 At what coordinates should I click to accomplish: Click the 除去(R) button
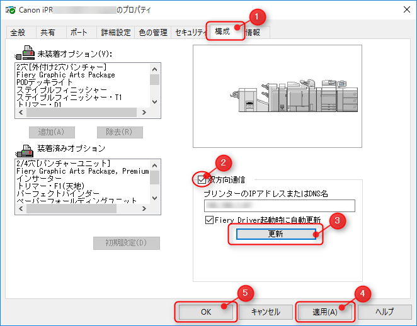[x=120, y=132]
